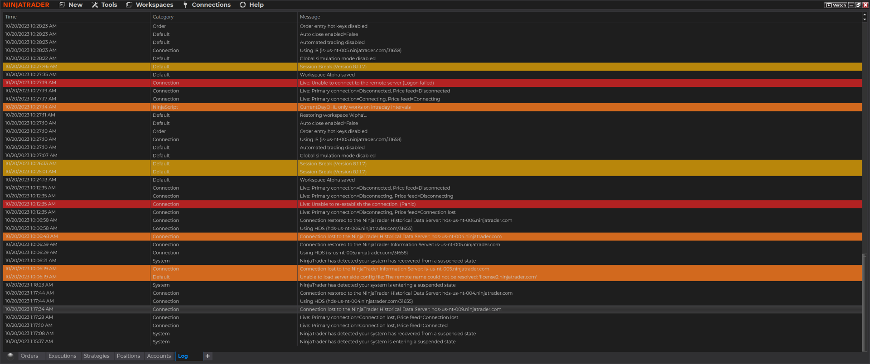Switch to the Strategies tab
Viewport: 870px width, 364px height.
(97, 356)
